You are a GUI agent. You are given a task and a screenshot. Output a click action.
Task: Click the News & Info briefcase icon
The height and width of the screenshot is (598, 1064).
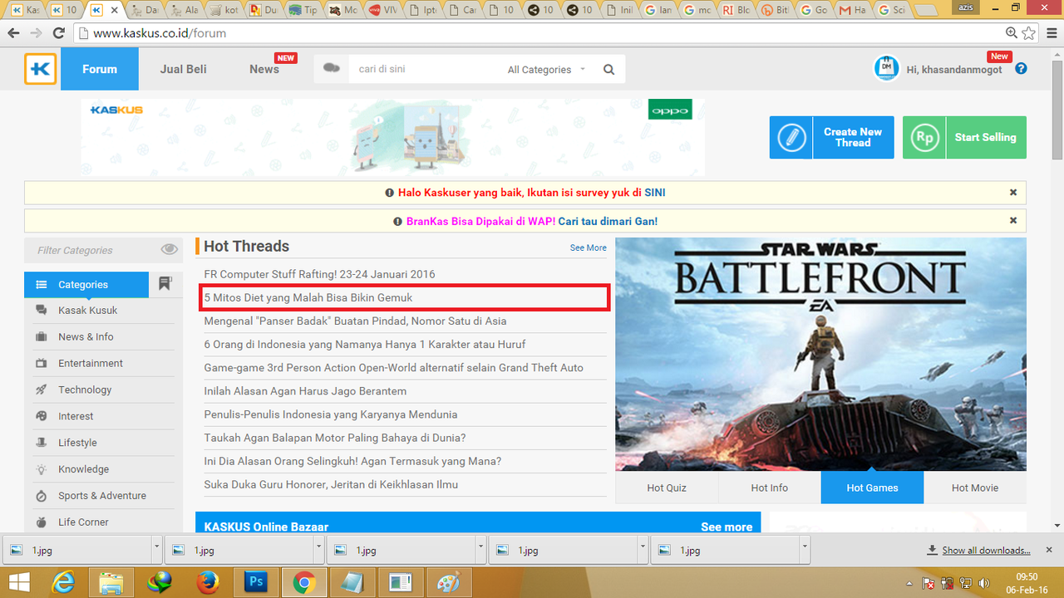click(41, 336)
